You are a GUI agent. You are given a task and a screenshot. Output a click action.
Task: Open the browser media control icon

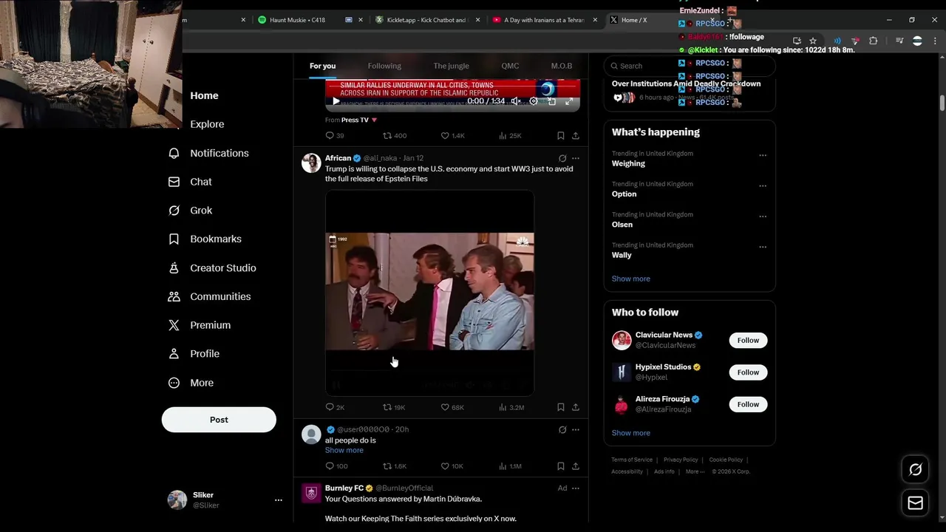pyautogui.click(x=899, y=41)
